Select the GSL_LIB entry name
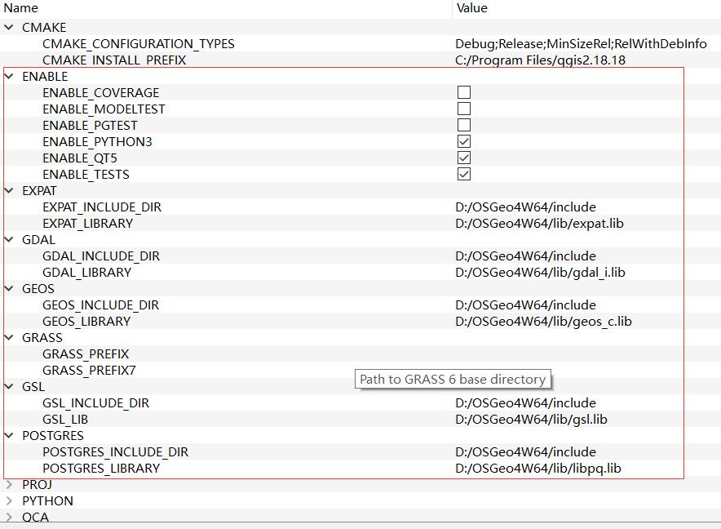Image resolution: width=721 pixels, height=529 pixels. pyautogui.click(x=64, y=420)
